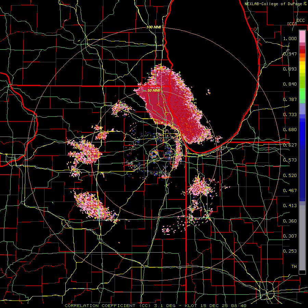Viewport: 308px width, 308px height.
Task: Click the 0.467 scale value
Action: pyautogui.click(x=290, y=191)
